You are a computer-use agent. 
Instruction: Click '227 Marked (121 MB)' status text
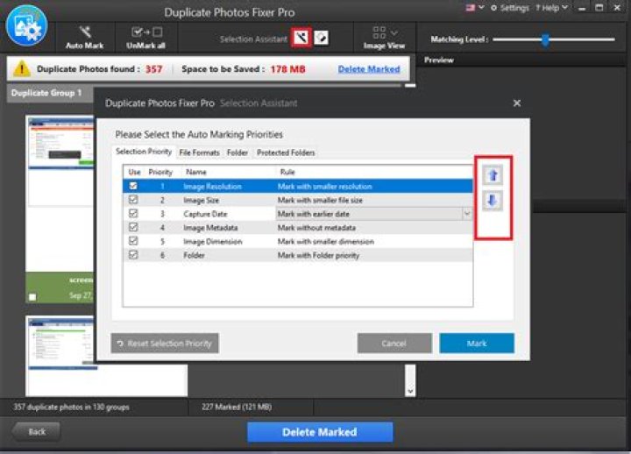(237, 407)
